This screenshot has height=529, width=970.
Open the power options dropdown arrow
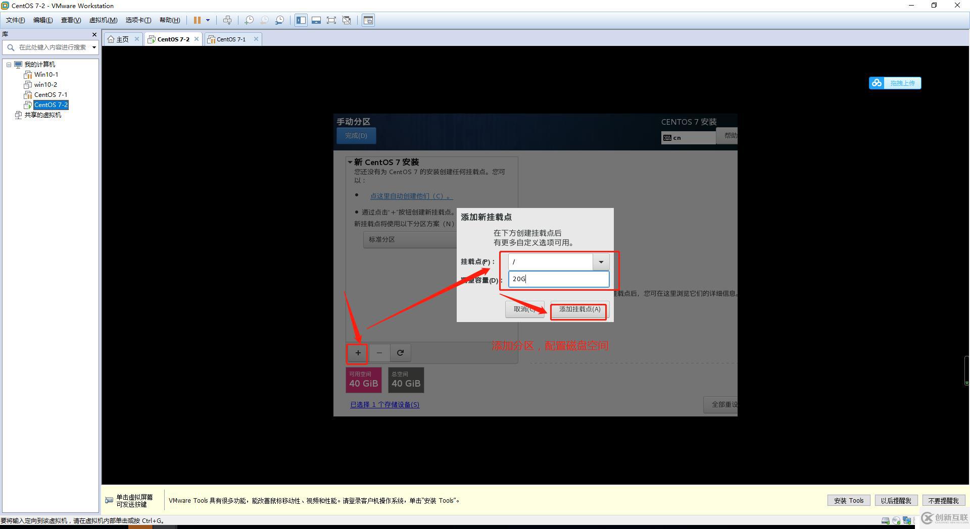pos(208,20)
